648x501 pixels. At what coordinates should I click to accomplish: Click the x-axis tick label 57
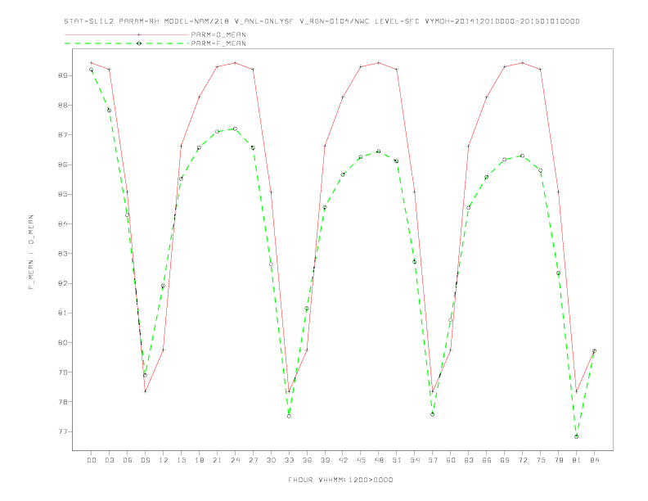click(433, 460)
